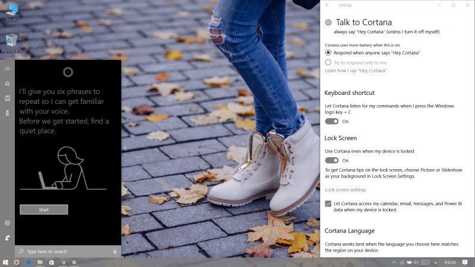Image resolution: width=475 pixels, height=267 pixels.
Task: Go to Cortana Home in the sidebar
Action: tap(7, 83)
